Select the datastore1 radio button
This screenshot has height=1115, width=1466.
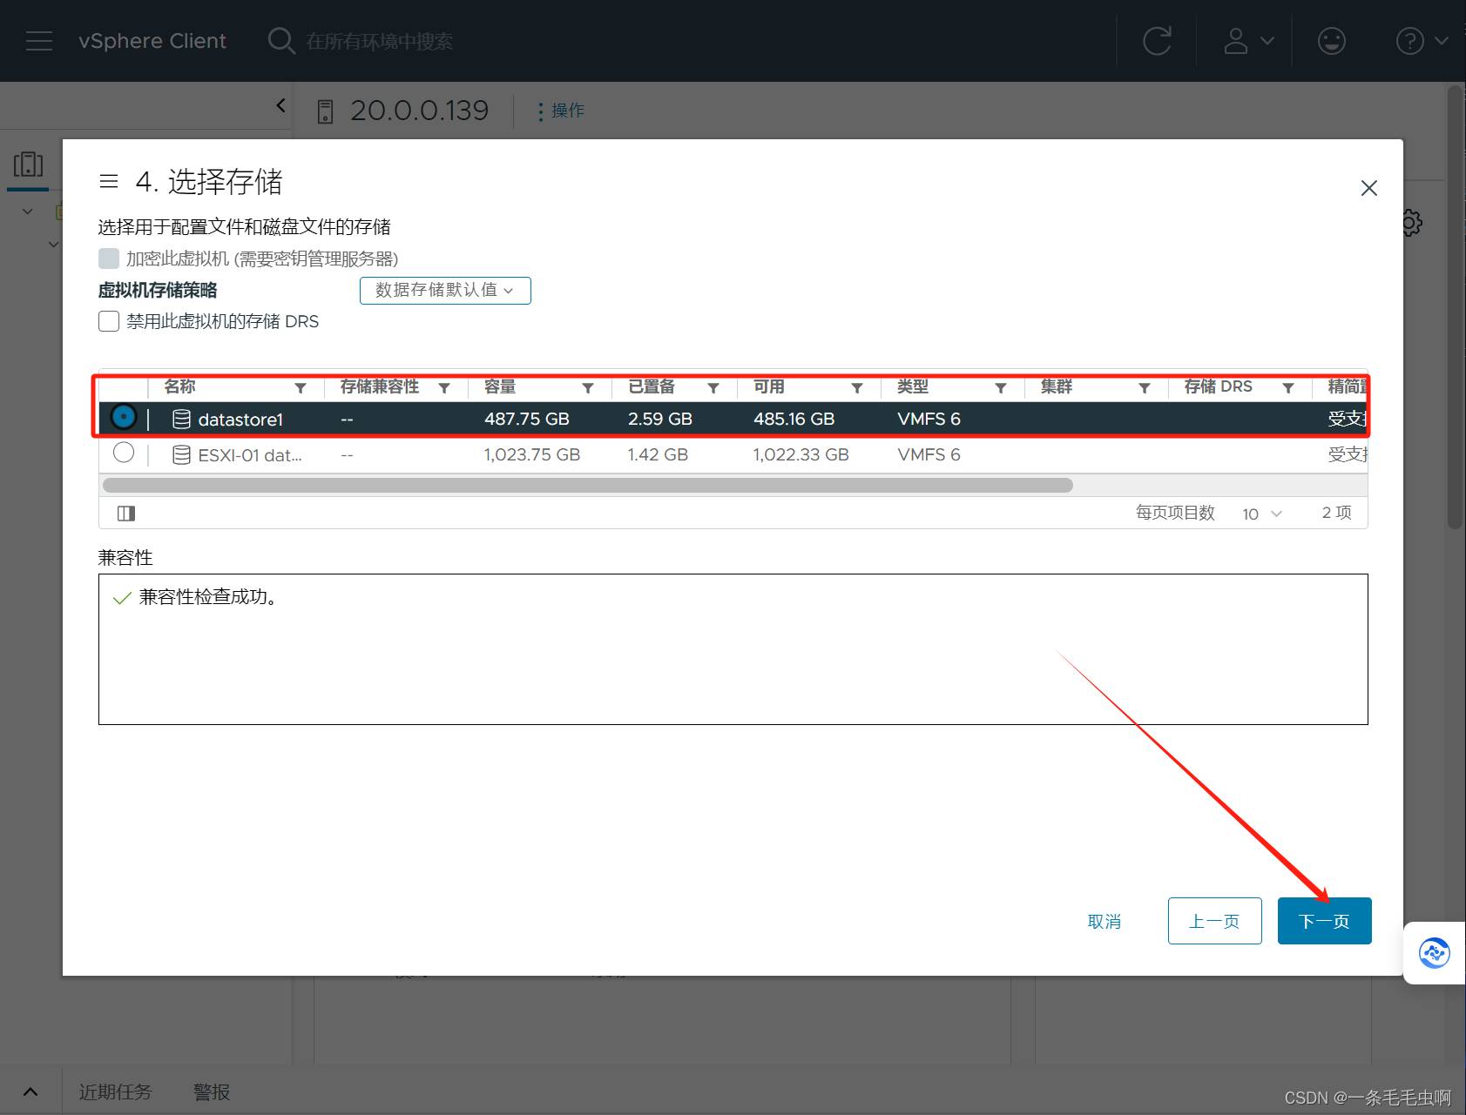pos(124,418)
